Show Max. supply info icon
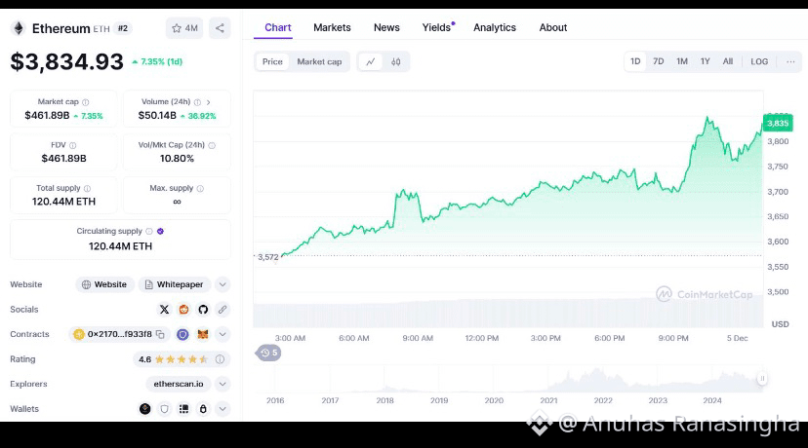This screenshot has width=808, height=448. [x=200, y=189]
